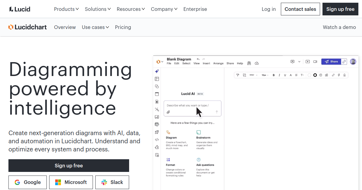Viewport: 362px width, 190px height.
Task: Apply bold formatting in toolbar
Action: (274, 75)
